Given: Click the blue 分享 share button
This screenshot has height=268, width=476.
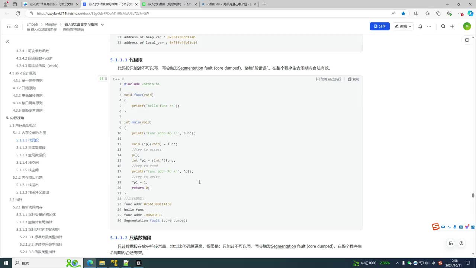Looking at the screenshot, I should point(380,26).
